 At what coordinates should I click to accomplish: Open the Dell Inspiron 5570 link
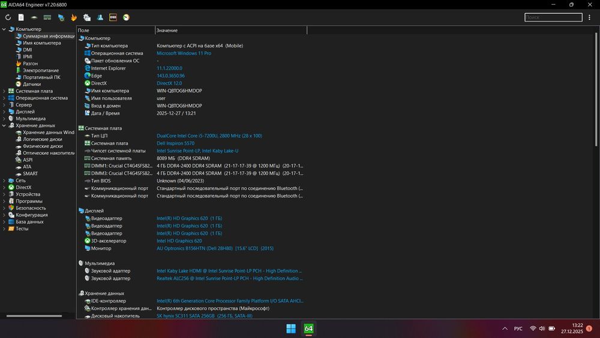175,143
